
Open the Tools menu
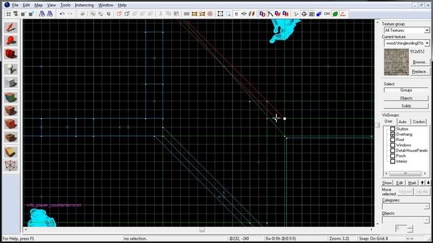coord(66,5)
